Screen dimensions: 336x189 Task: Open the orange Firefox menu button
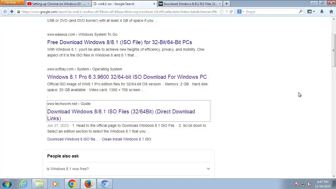tap(12, 2)
